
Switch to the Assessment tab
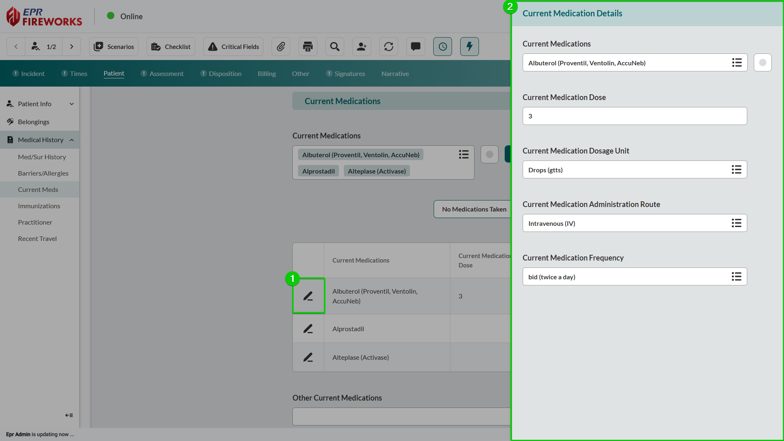coord(166,73)
